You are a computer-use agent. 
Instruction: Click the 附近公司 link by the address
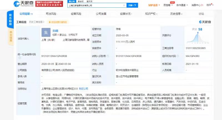pyautogui.click(x=84, y=89)
